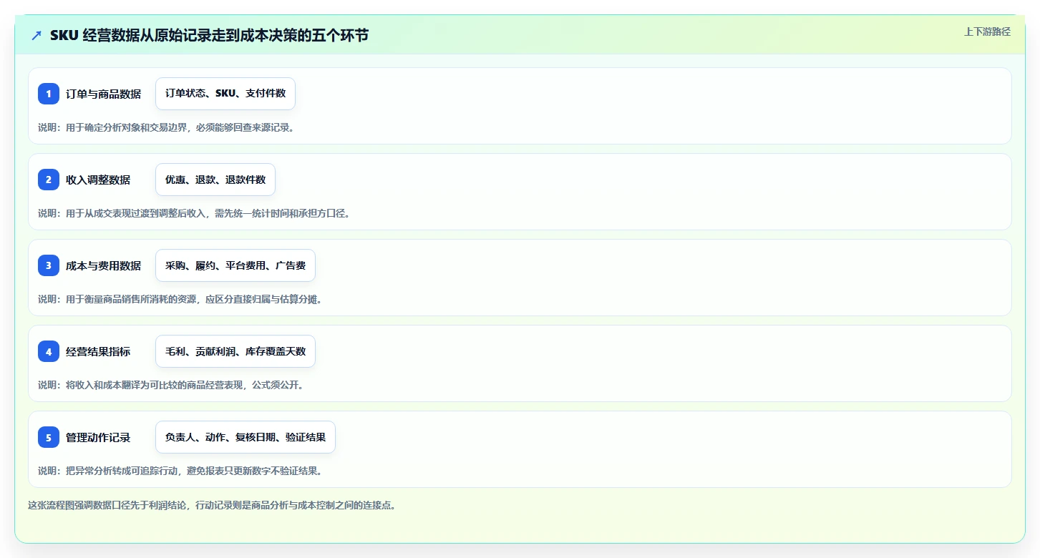Select the 负责人、动作、复核日期、验证结果 tag

point(246,437)
